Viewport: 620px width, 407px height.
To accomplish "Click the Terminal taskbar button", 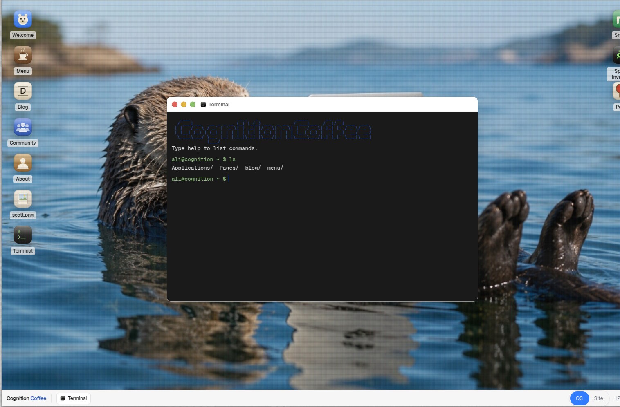I will pyautogui.click(x=74, y=398).
